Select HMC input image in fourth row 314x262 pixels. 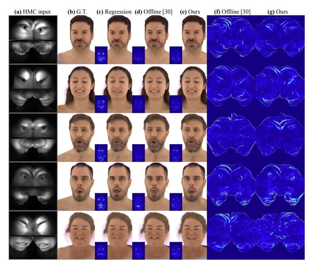33,186
